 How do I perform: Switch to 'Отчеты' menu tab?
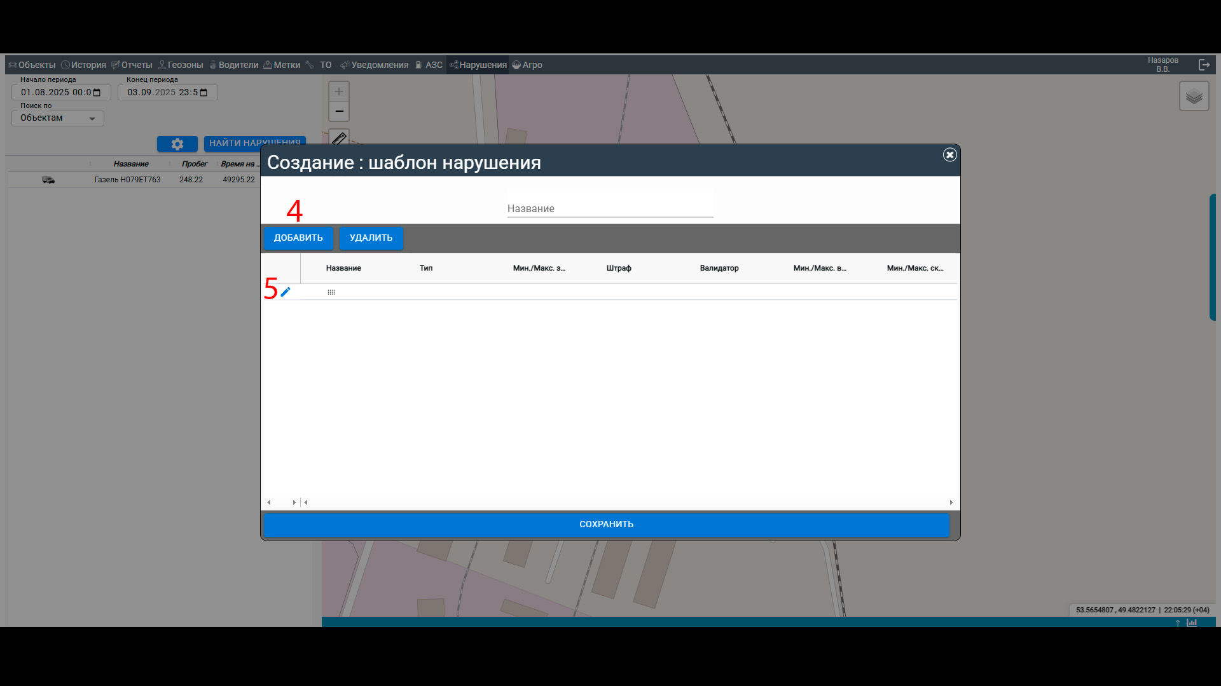tap(132, 65)
